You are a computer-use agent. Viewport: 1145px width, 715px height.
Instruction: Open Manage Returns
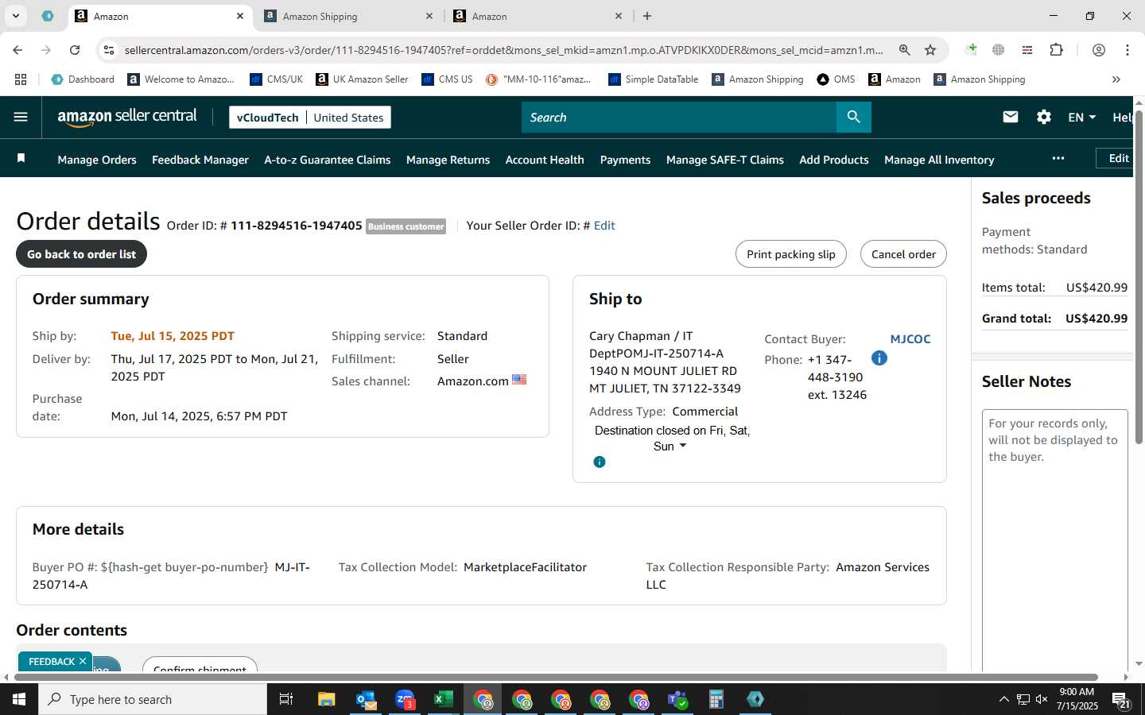448,160
